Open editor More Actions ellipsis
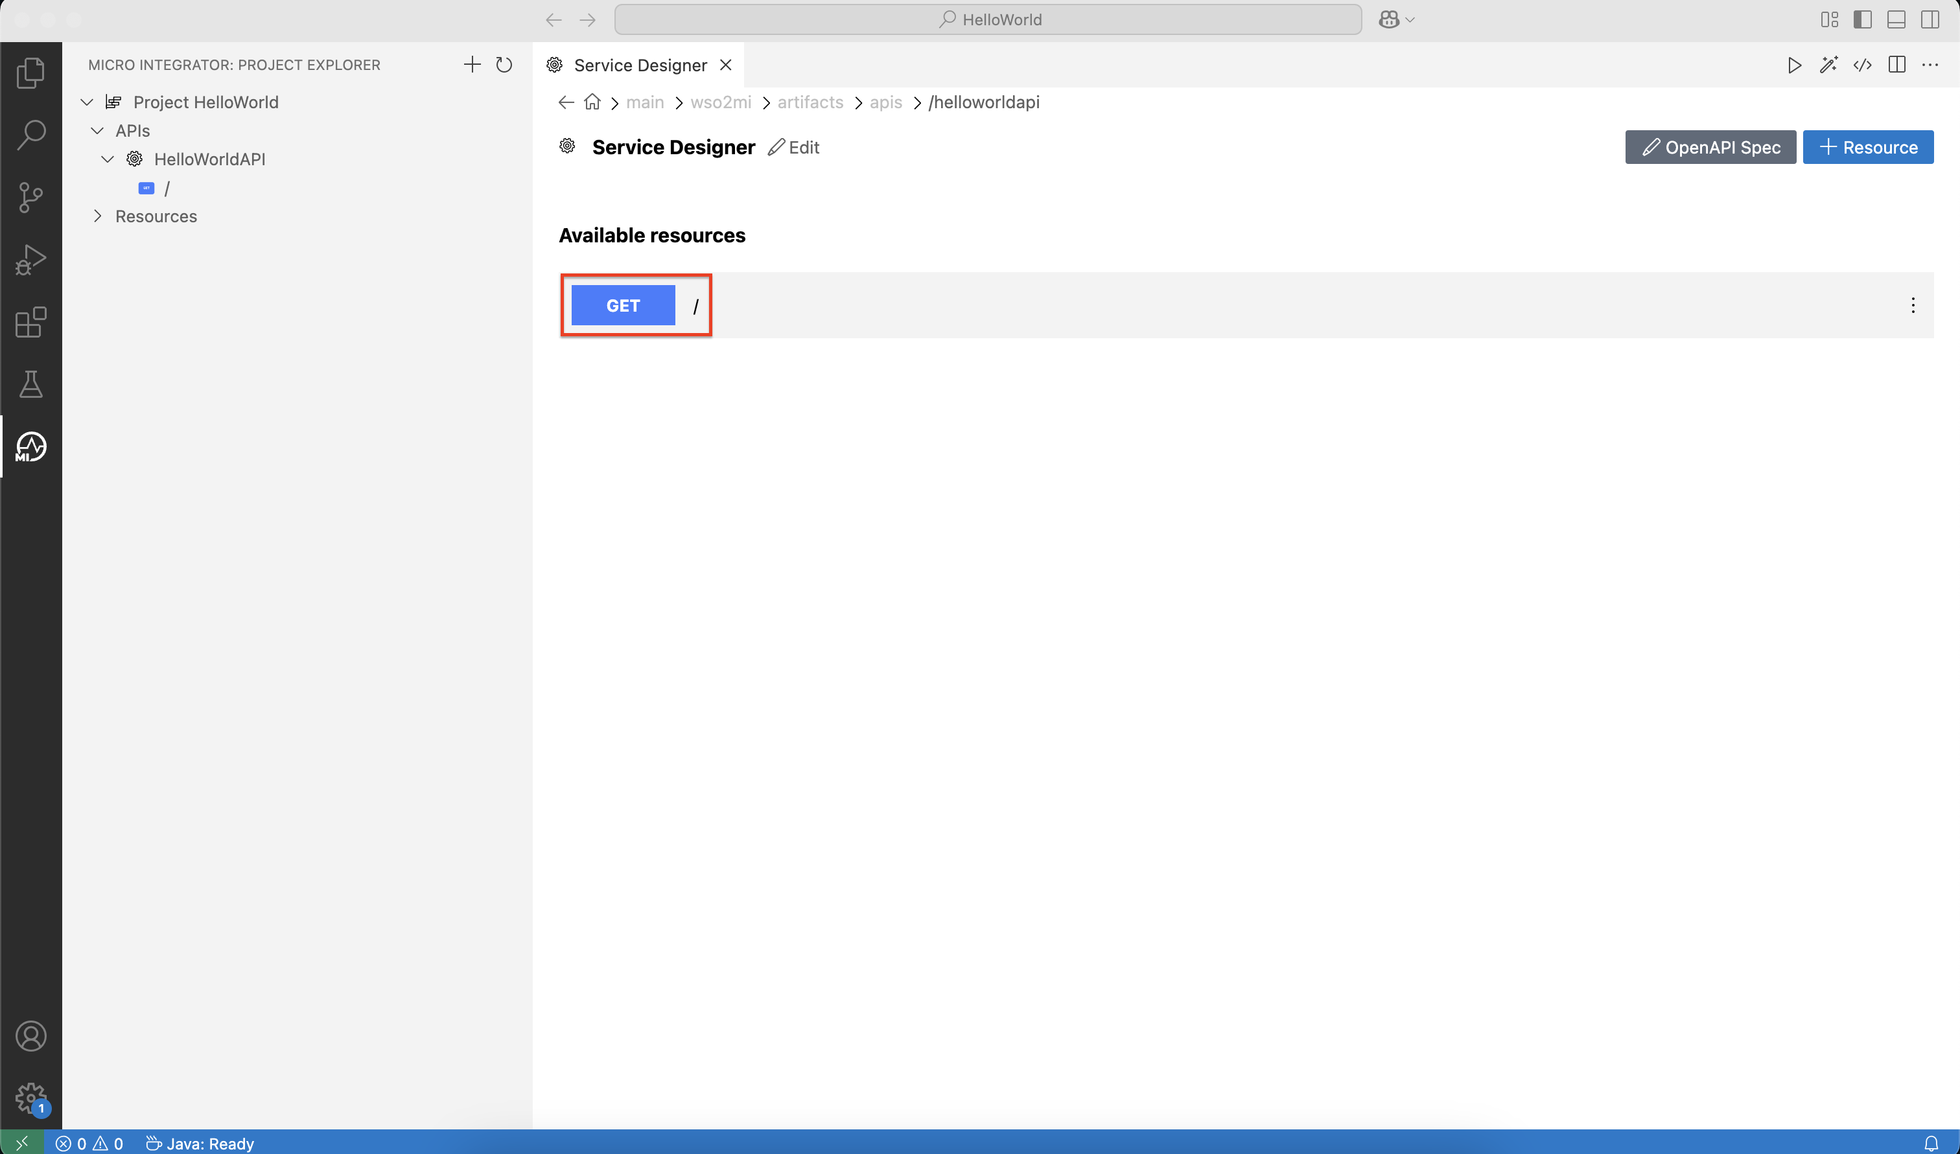This screenshot has width=1960, height=1154. [1930, 65]
